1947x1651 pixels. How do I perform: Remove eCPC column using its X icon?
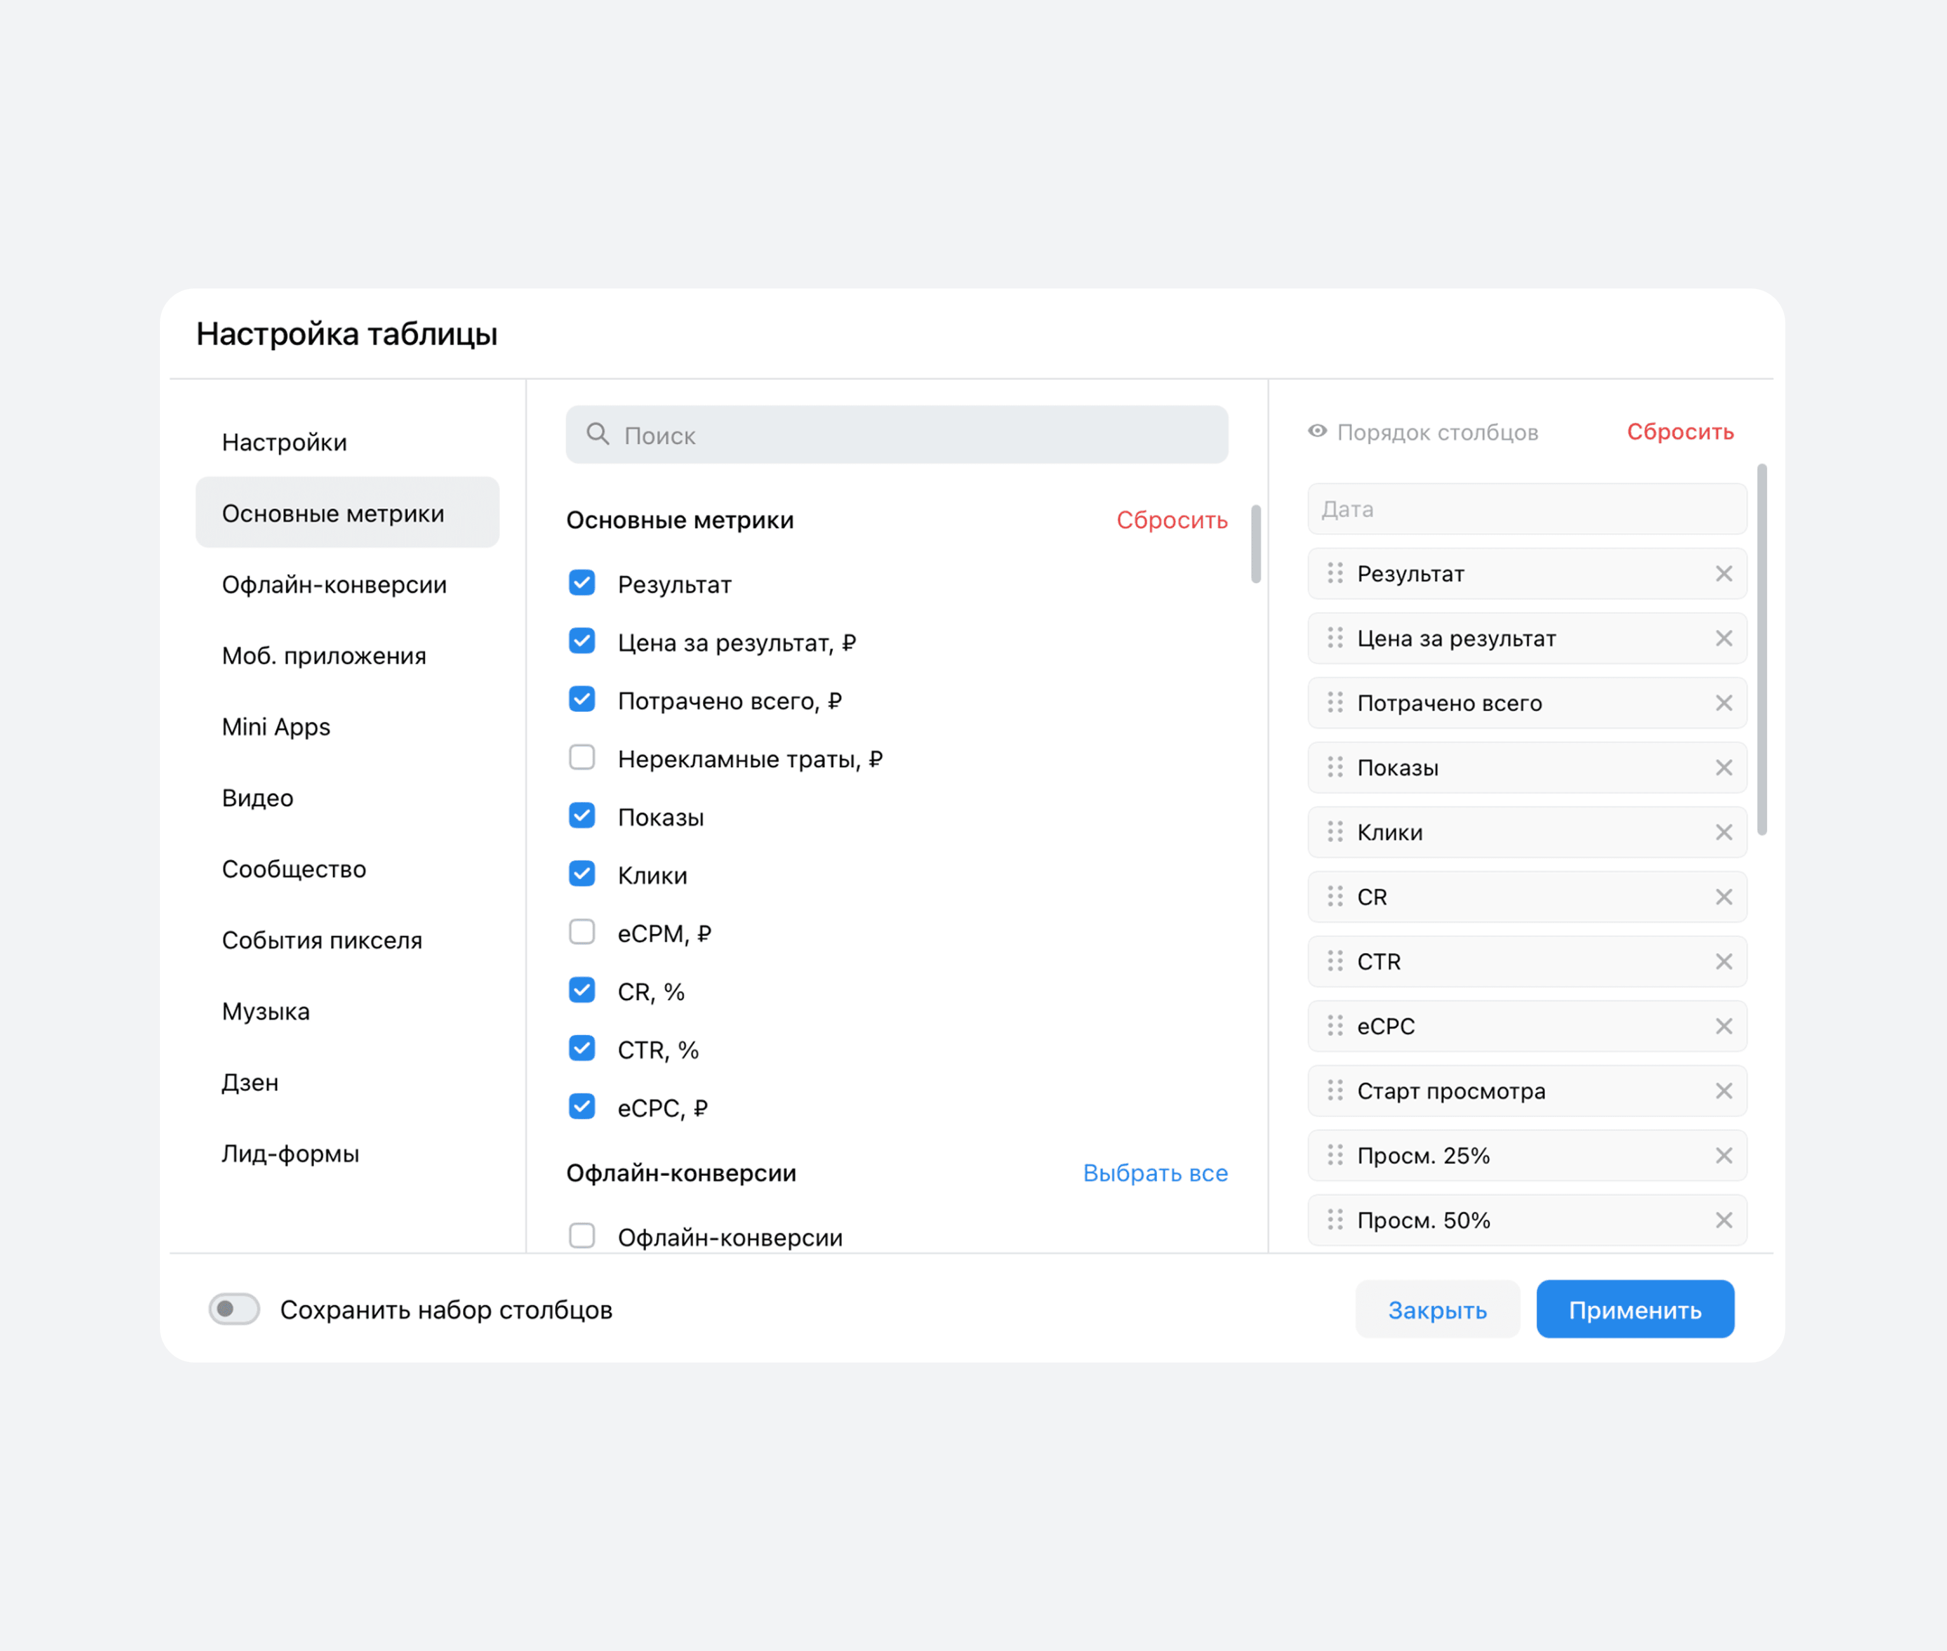(1723, 1027)
